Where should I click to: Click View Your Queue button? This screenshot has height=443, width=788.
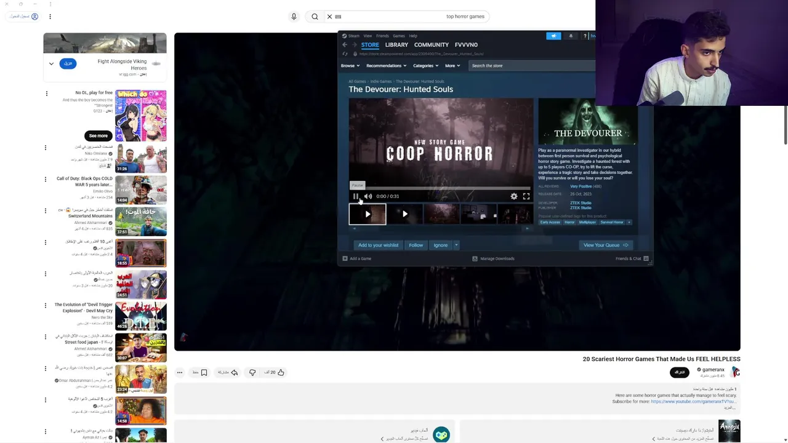tap(606, 245)
